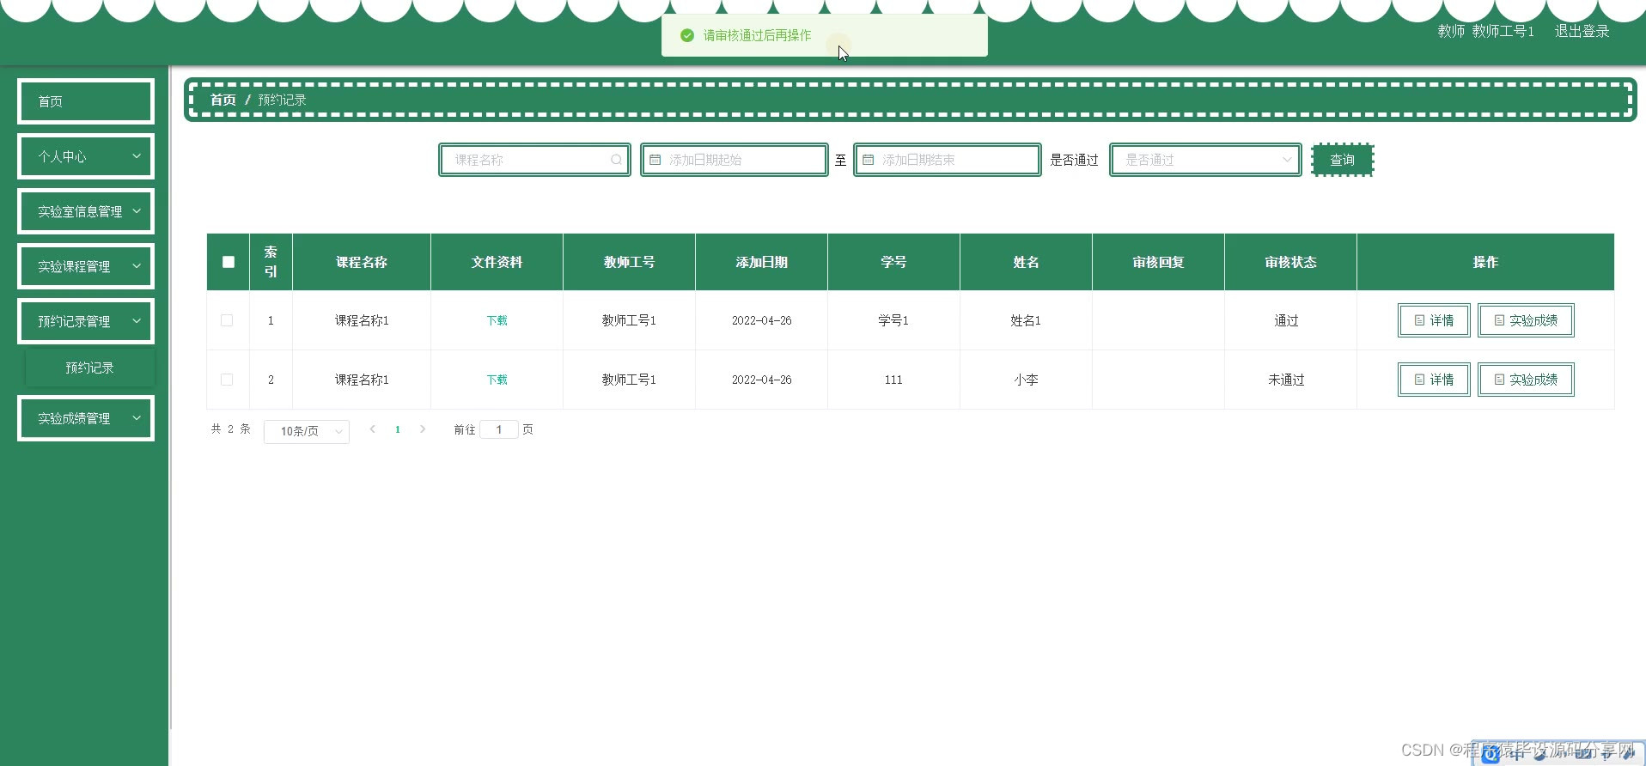Click the 审核状态 column header
The image size is (1646, 766).
pyautogui.click(x=1290, y=262)
